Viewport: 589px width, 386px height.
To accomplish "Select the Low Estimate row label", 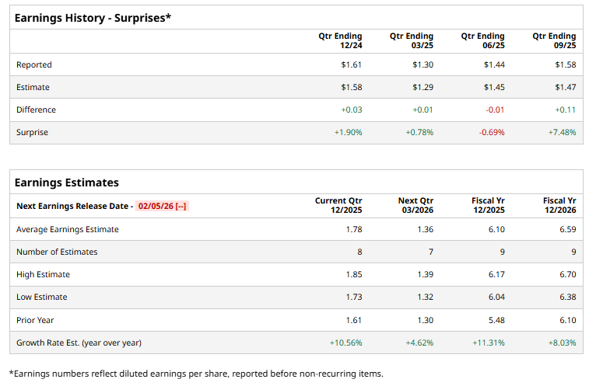I will (x=42, y=297).
